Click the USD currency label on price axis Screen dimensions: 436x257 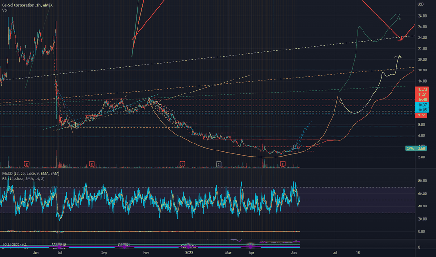(421, 4)
